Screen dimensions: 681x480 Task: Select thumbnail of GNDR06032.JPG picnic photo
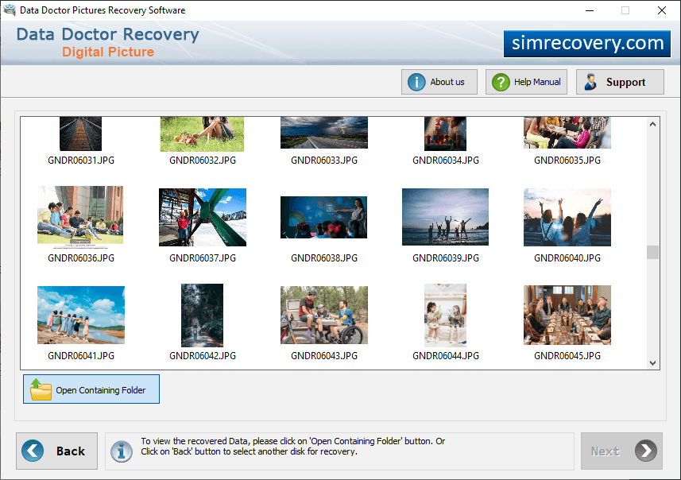[202, 134]
